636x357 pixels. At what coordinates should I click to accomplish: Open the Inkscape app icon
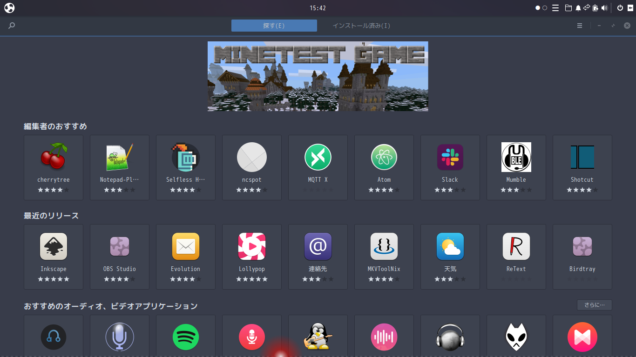(54, 246)
